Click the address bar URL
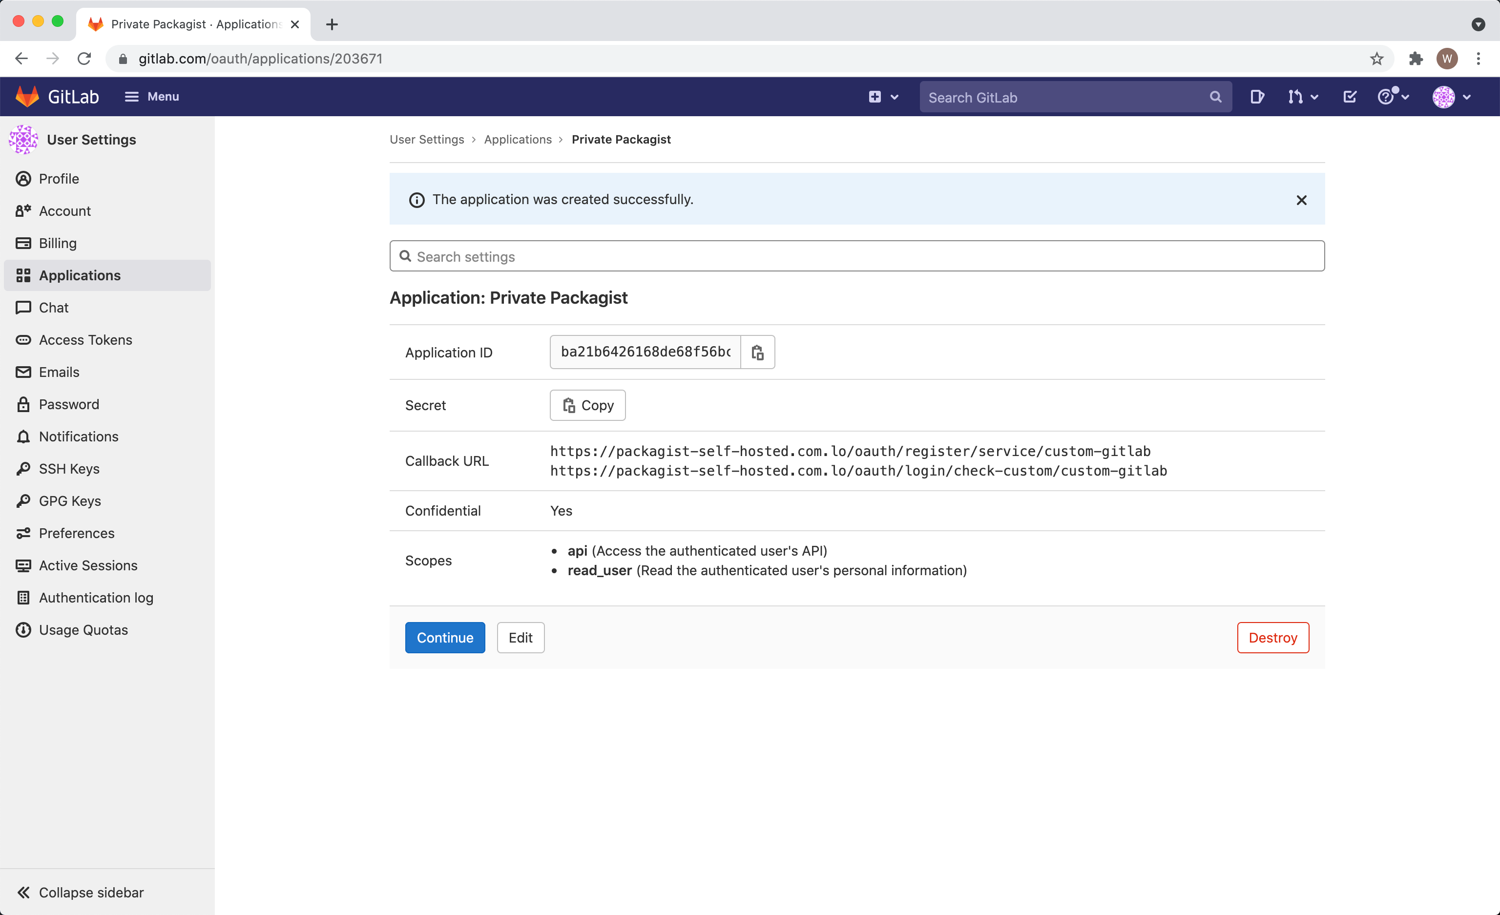1500x915 pixels. [x=261, y=59]
